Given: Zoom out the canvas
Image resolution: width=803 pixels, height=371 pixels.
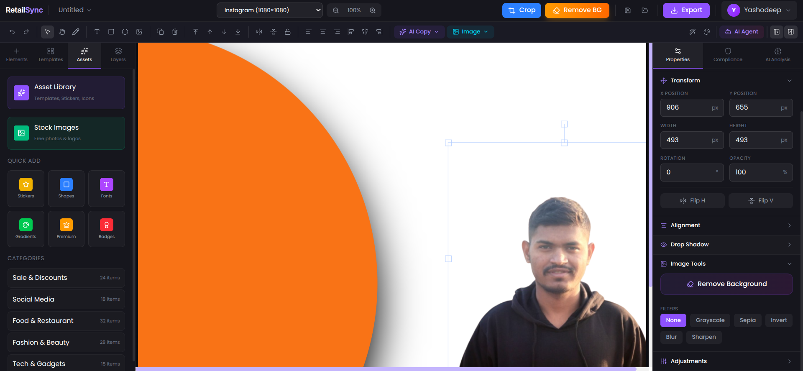Looking at the screenshot, I should [336, 10].
